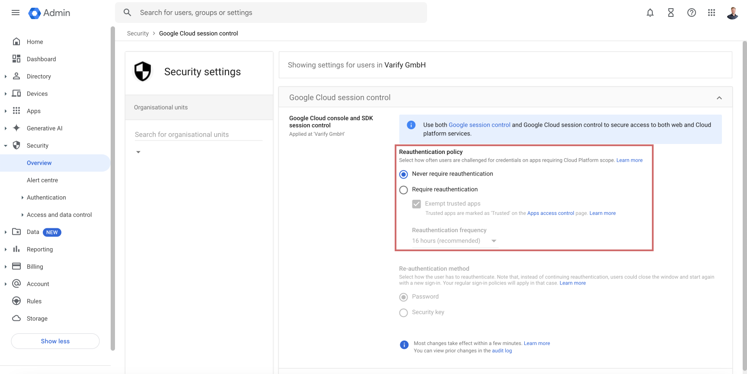Collapse Security section in sidebar
The height and width of the screenshot is (374, 747).
[6, 146]
